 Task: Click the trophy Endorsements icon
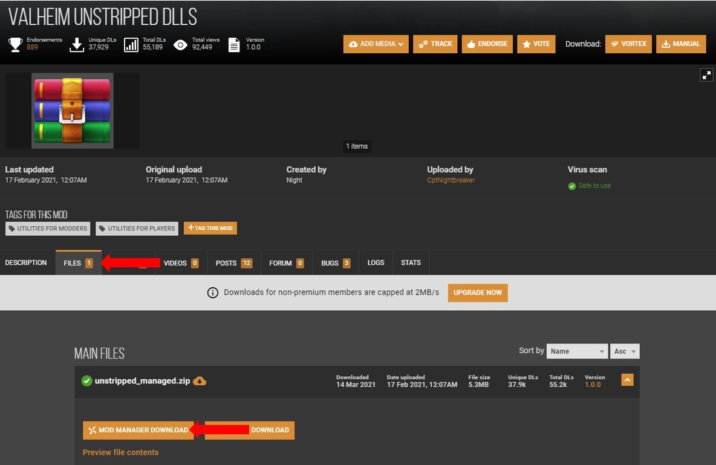tap(15, 44)
